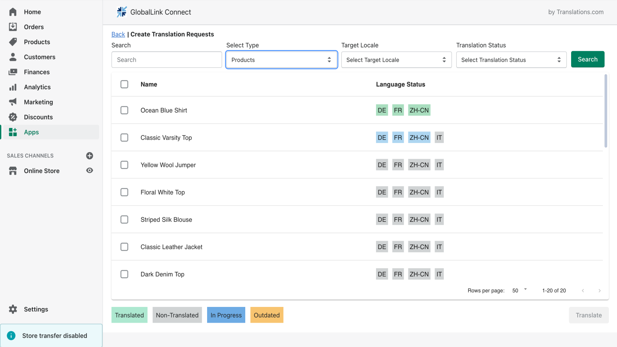Go to previous page arrow in pagination
Image resolution: width=617 pixels, height=347 pixels.
(583, 291)
